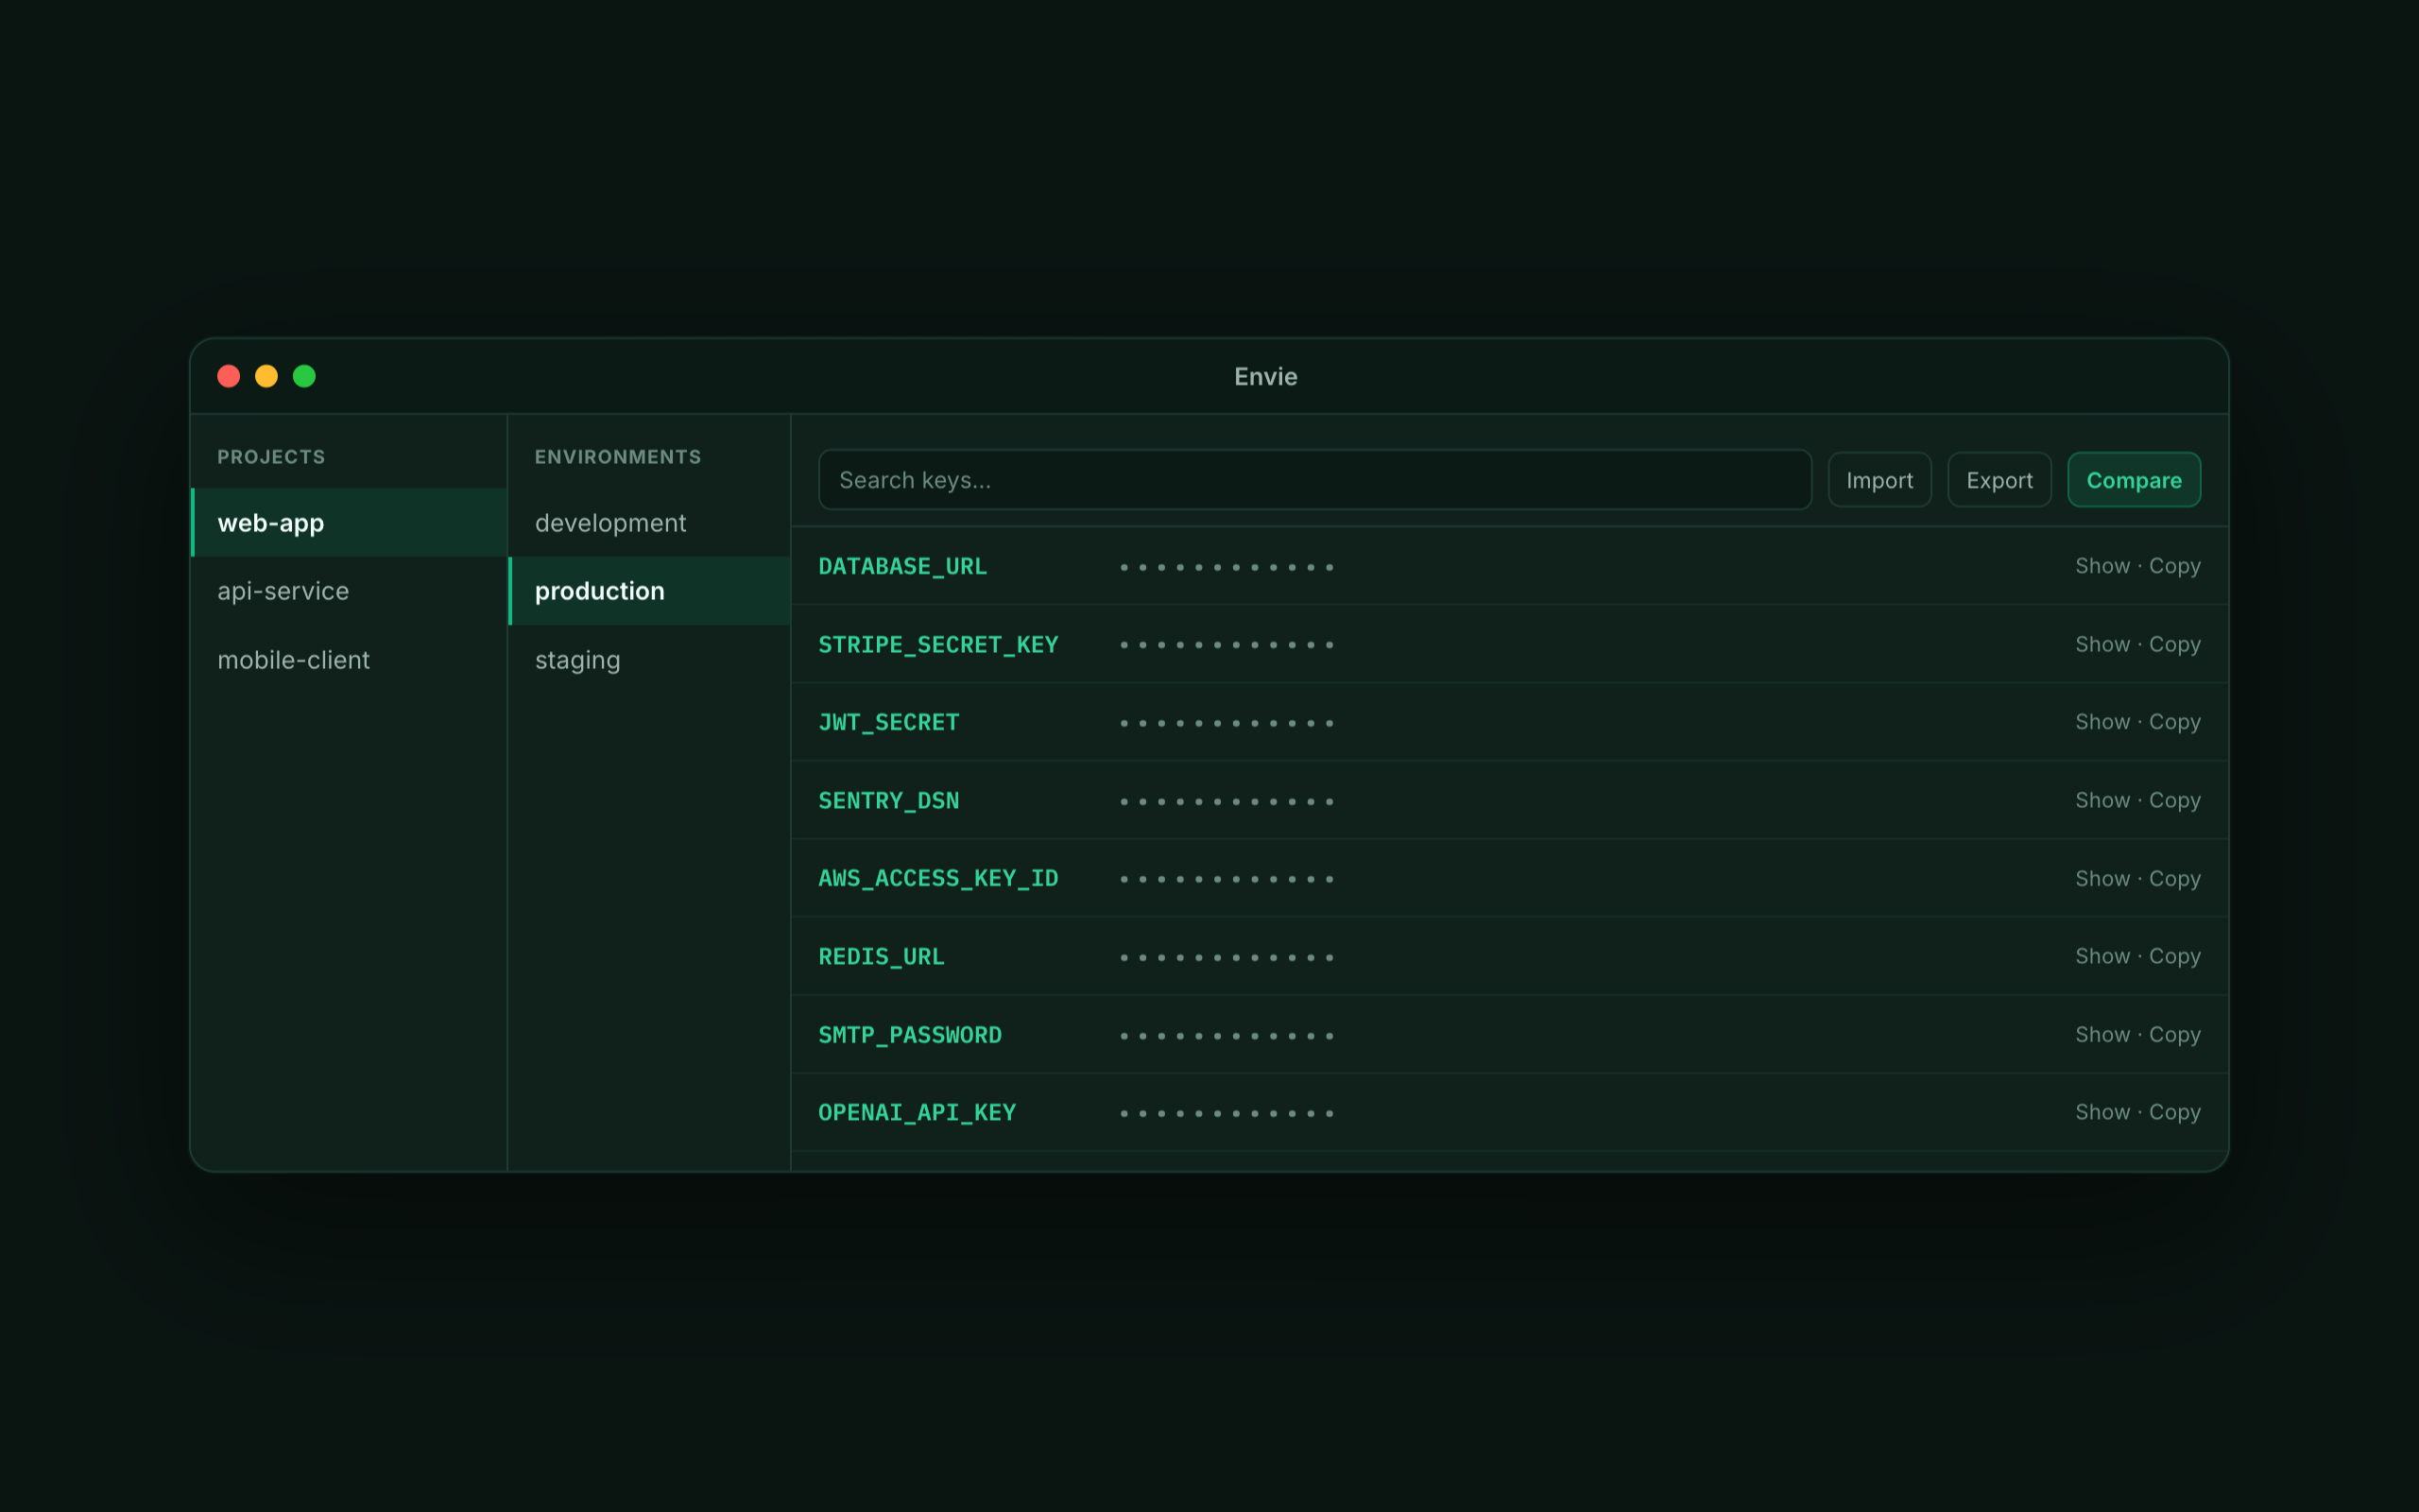
Task: Copy the JWT_SECRET value
Action: pos(2175,722)
